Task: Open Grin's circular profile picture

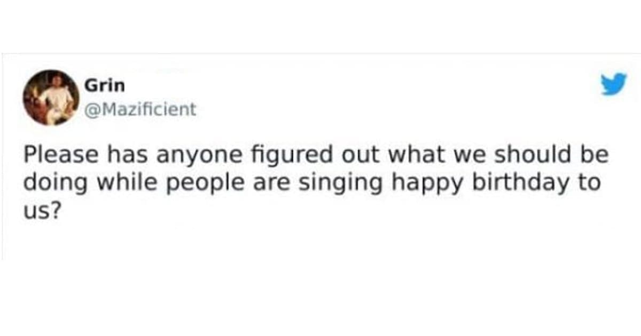Action: (51, 98)
